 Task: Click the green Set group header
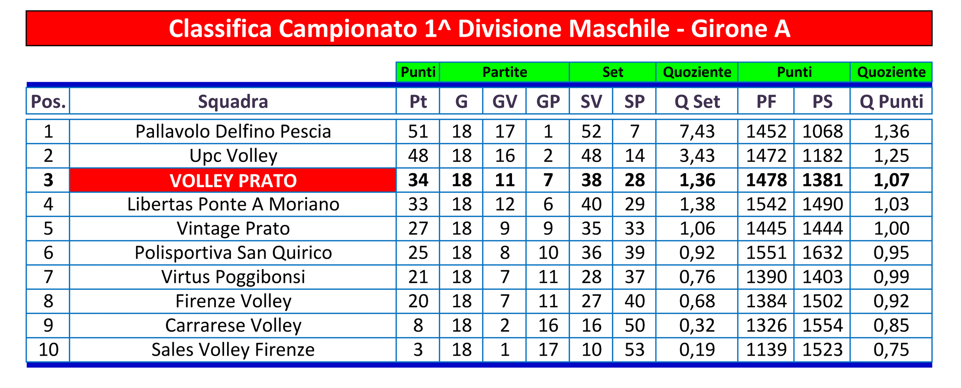pyautogui.click(x=613, y=72)
